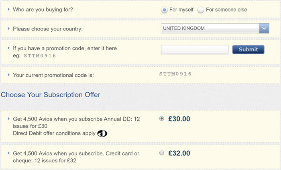Select the 'For myself' radio button
Viewport: 281px width, 170px height.
pyautogui.click(x=164, y=10)
